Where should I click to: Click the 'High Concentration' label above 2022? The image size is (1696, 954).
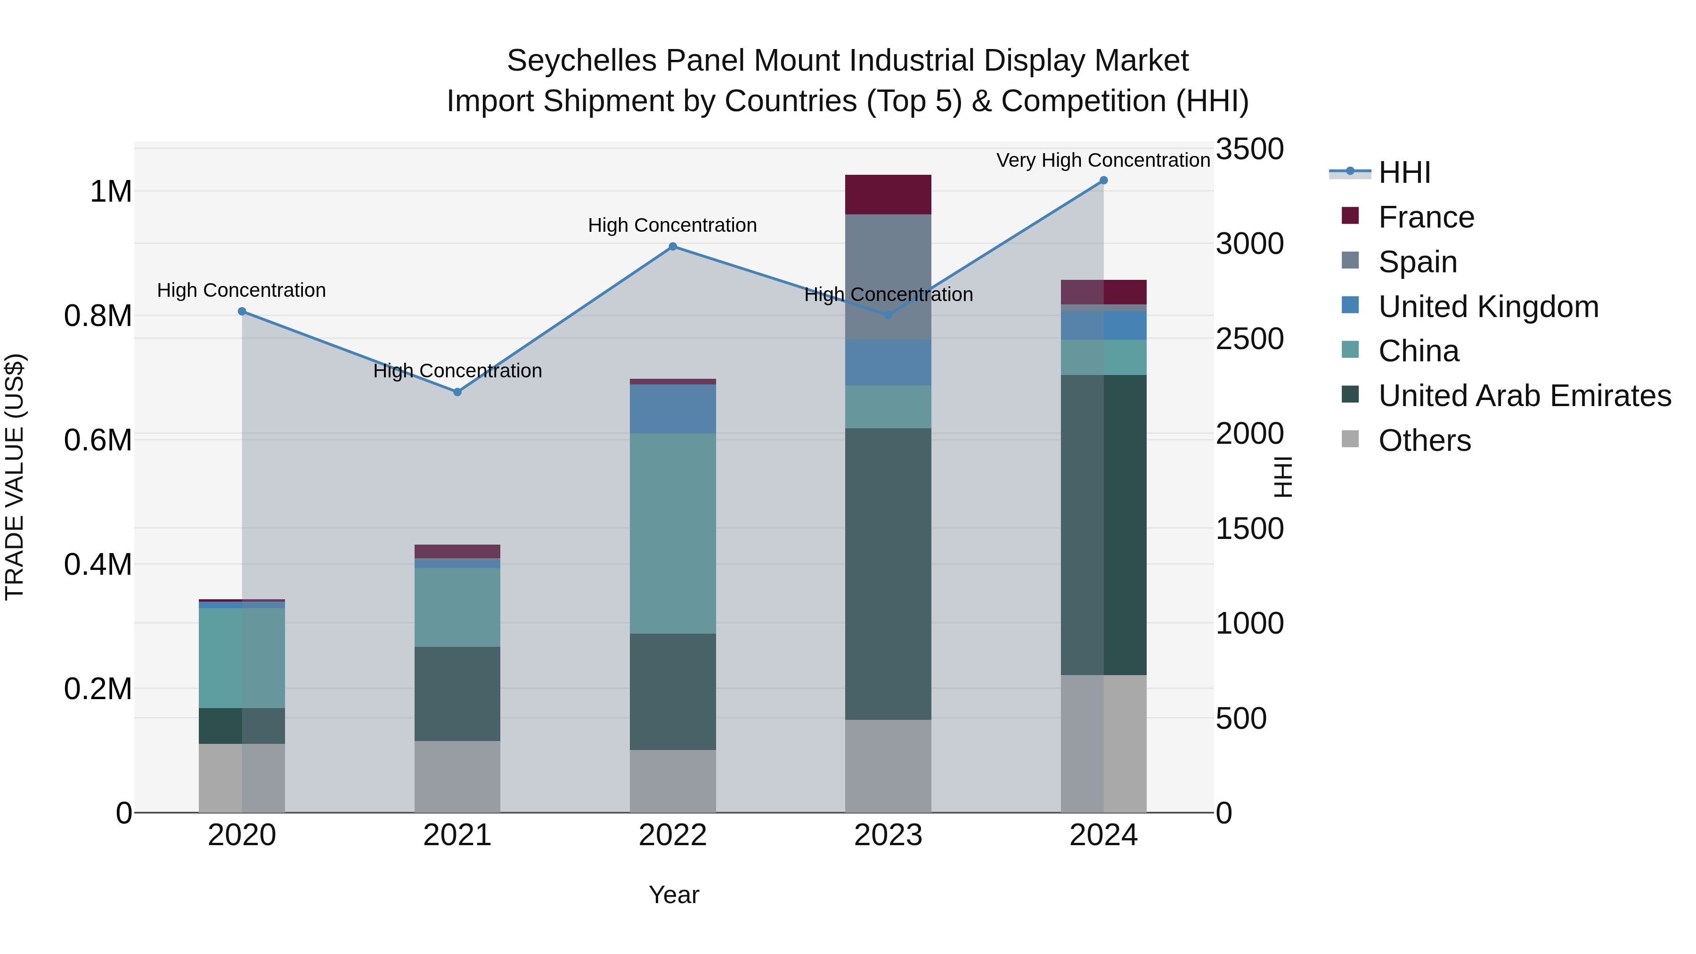(x=672, y=225)
